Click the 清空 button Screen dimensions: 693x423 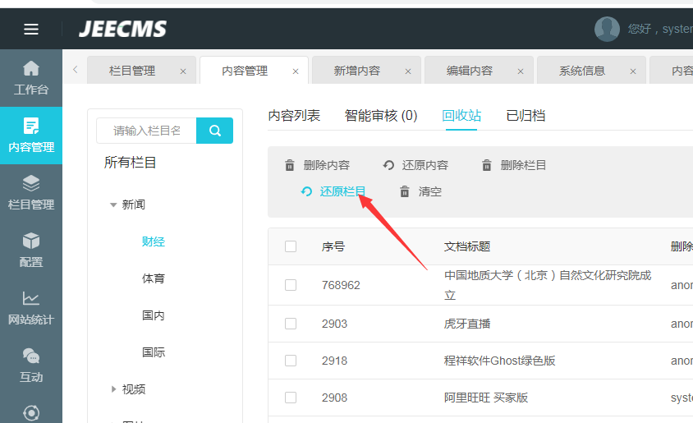click(420, 191)
